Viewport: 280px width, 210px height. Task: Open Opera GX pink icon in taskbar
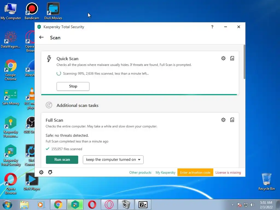(109, 205)
